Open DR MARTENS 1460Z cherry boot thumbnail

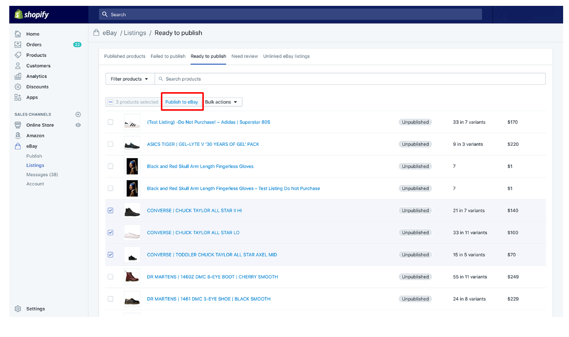[132, 277]
